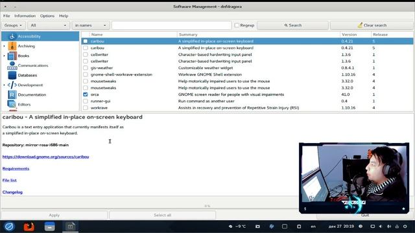The width and height of the screenshot is (415, 233).
Task: Open the Help menu
Action: (64, 16)
